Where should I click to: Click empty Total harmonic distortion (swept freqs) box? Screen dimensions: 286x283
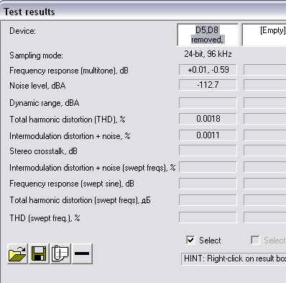point(208,200)
